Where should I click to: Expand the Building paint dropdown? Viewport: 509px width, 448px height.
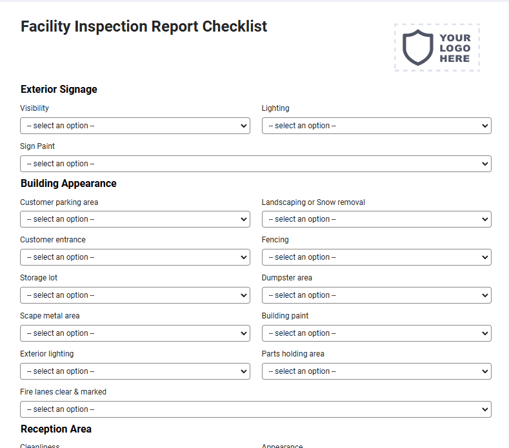(377, 333)
